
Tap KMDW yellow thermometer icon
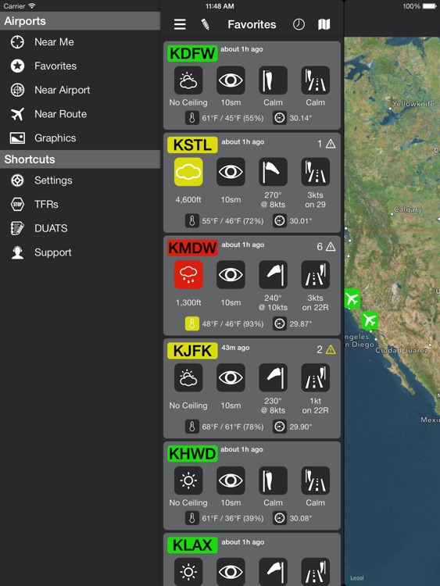pos(191,323)
